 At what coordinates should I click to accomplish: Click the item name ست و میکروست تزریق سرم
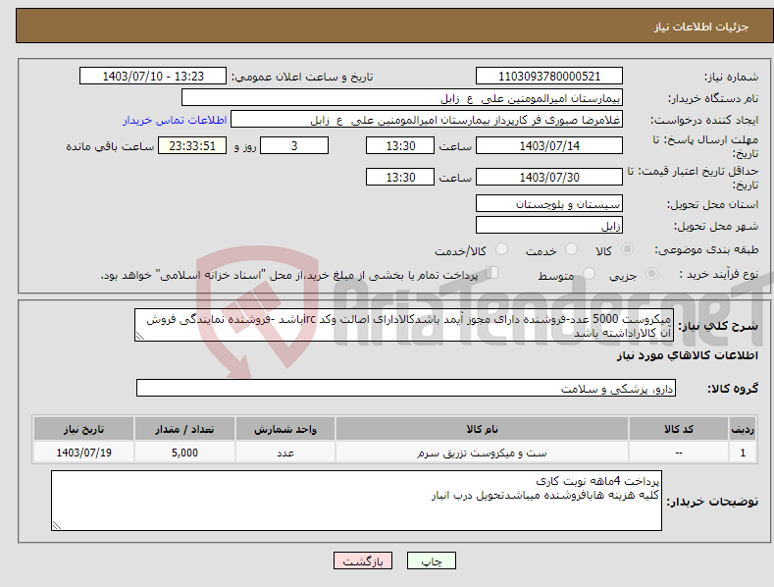point(482,453)
